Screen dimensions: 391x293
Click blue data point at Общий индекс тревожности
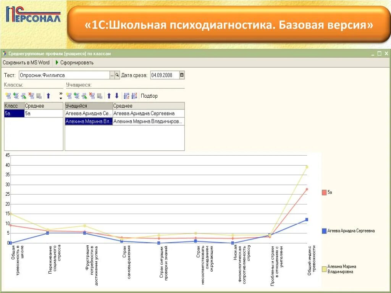click(307, 219)
